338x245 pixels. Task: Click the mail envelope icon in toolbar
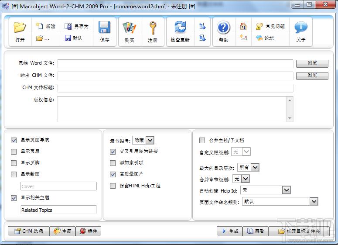tap(243, 38)
